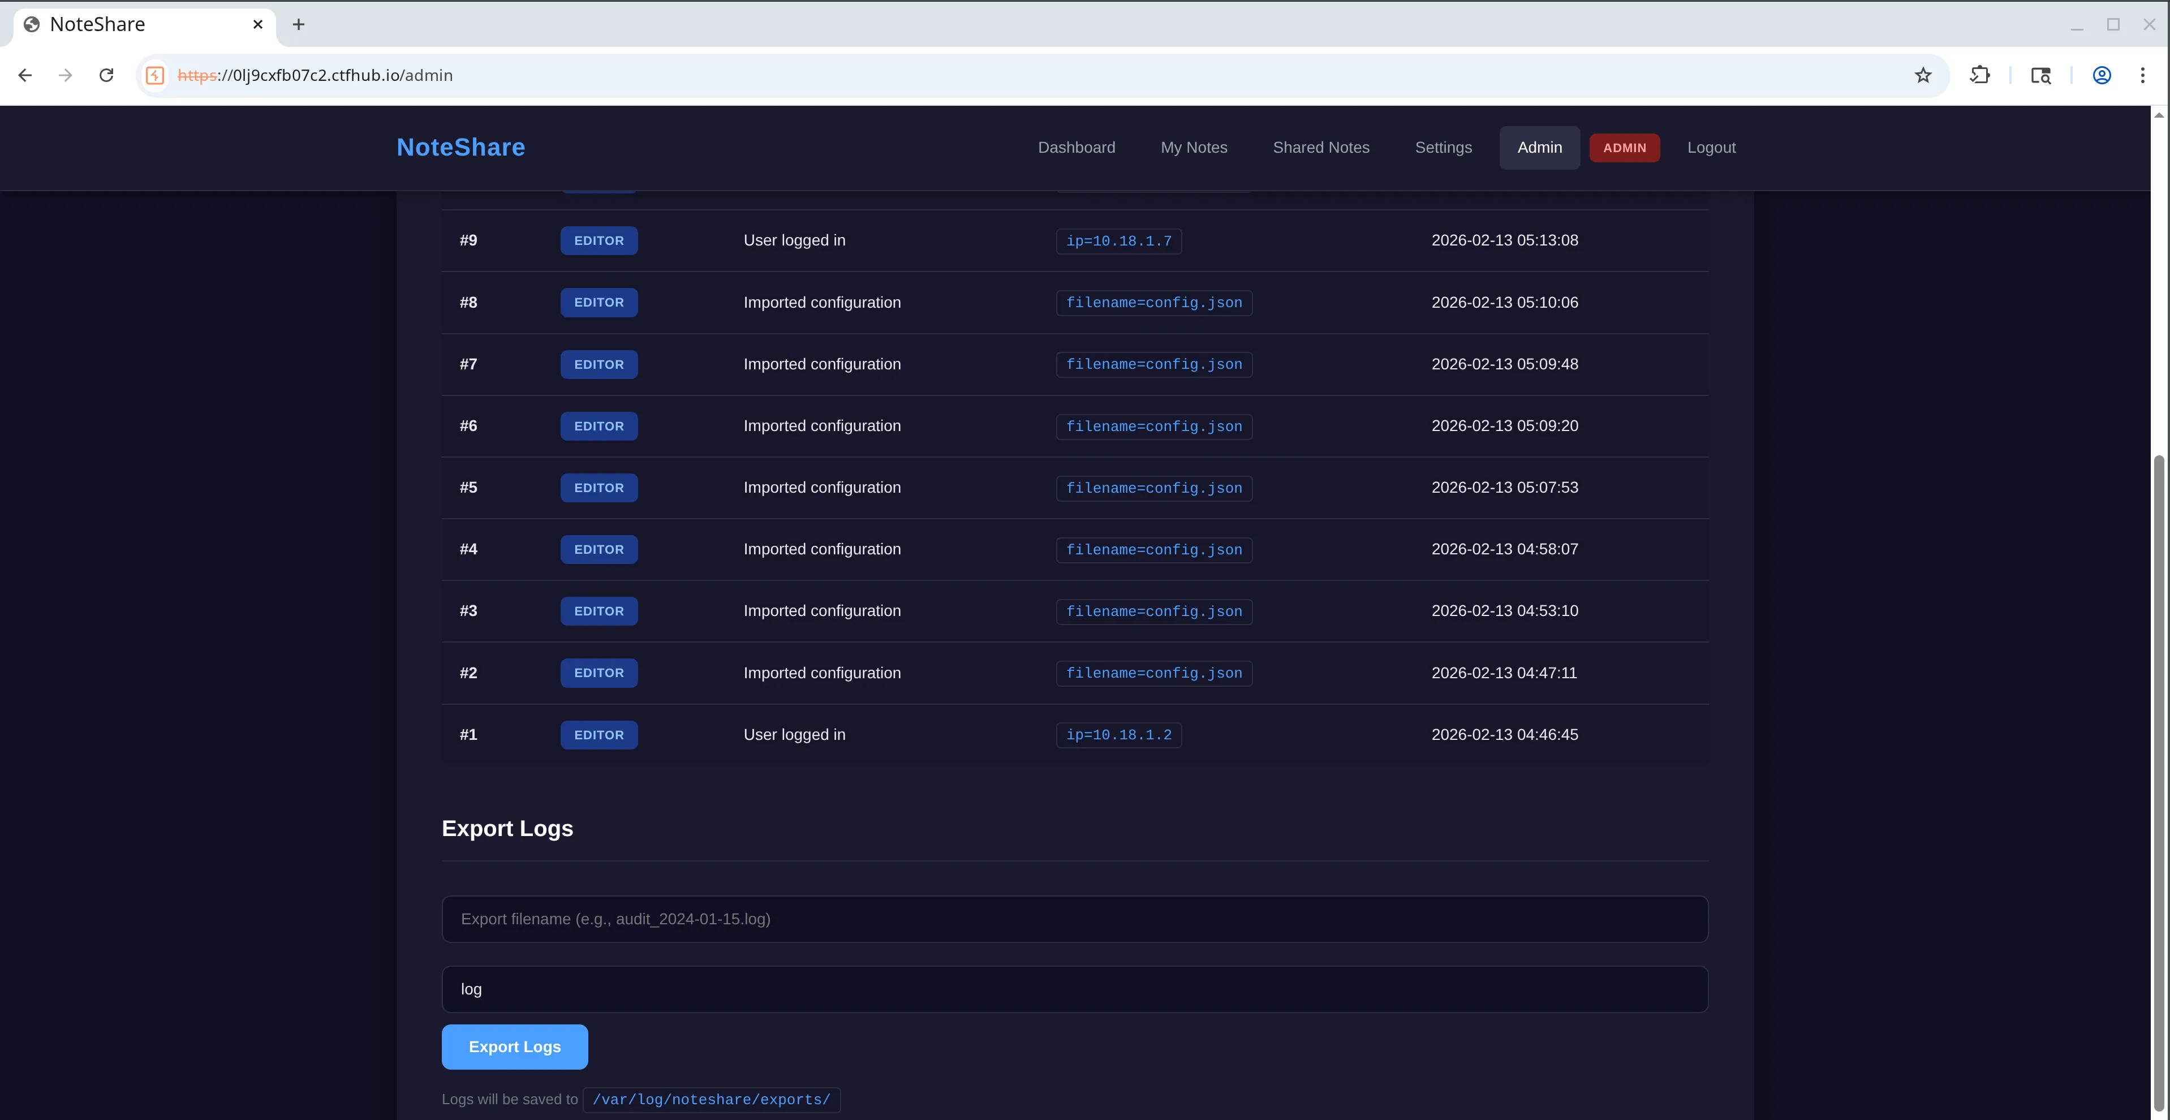Click the site info icon in the address bar
2170x1120 pixels.
coord(154,75)
